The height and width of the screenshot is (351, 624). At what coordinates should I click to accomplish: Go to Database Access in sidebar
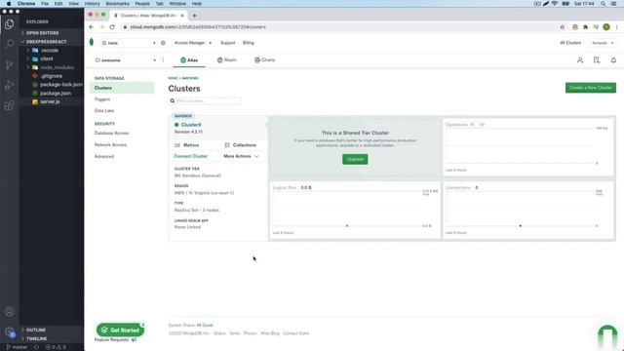click(x=111, y=134)
